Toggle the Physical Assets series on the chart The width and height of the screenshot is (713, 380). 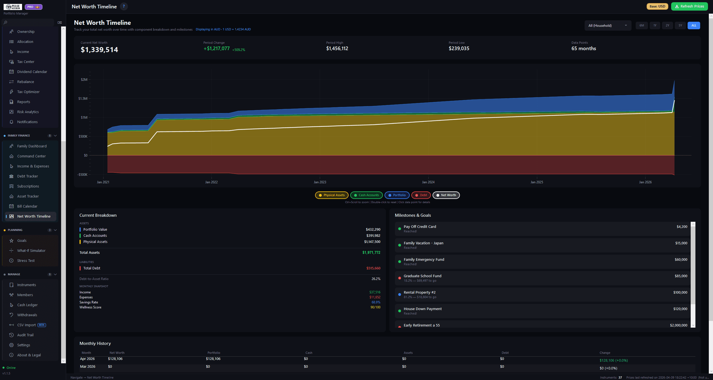332,195
